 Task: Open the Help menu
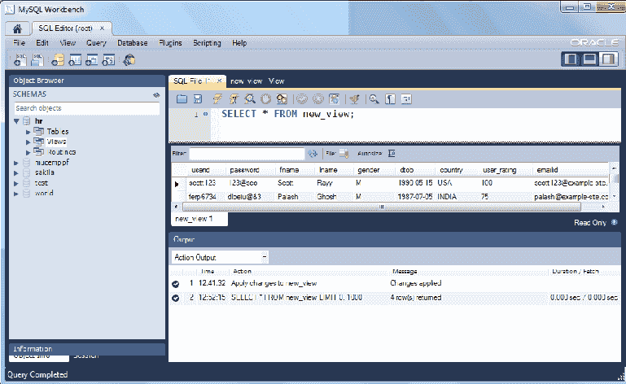[x=239, y=42]
